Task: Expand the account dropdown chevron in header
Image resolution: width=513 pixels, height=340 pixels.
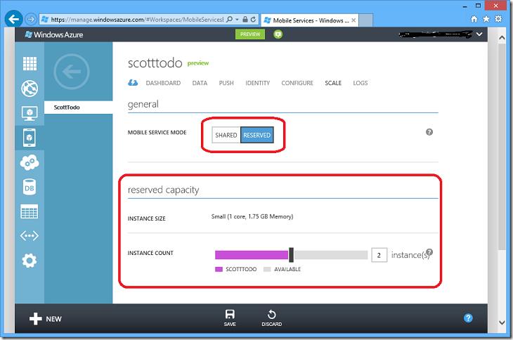Action: [479, 34]
